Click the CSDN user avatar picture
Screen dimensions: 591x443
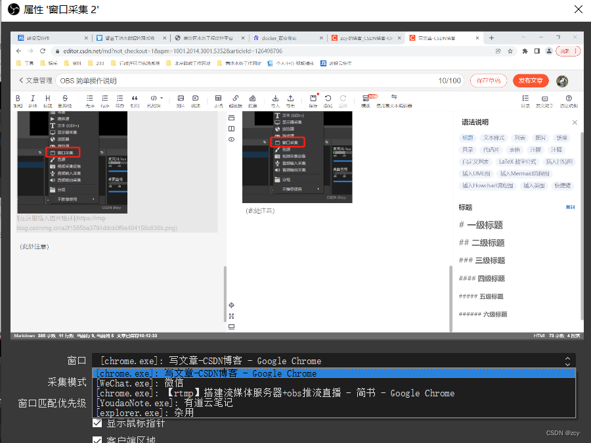562,81
